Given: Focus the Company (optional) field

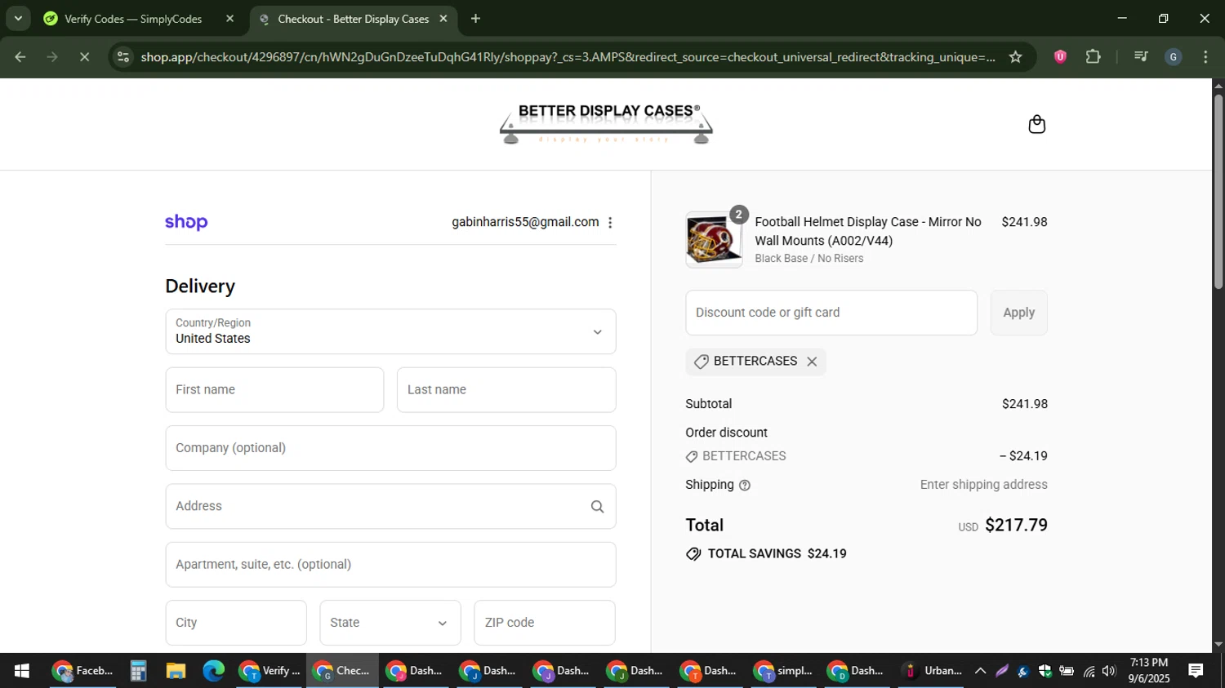Looking at the screenshot, I should coord(390,448).
